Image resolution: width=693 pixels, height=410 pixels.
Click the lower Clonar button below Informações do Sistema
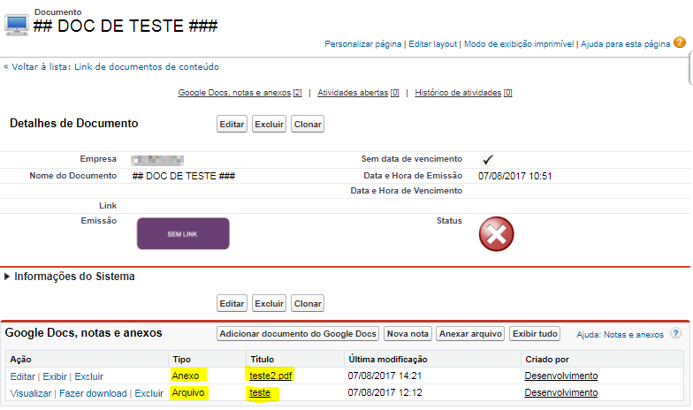pos(308,304)
